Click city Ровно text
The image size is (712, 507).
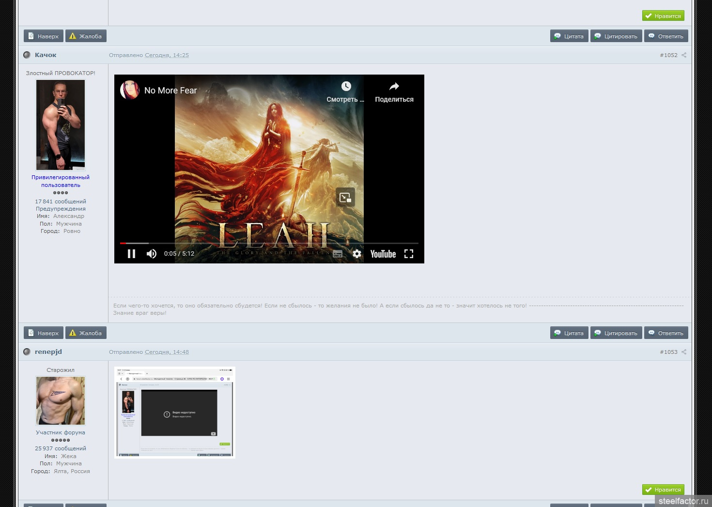click(72, 231)
